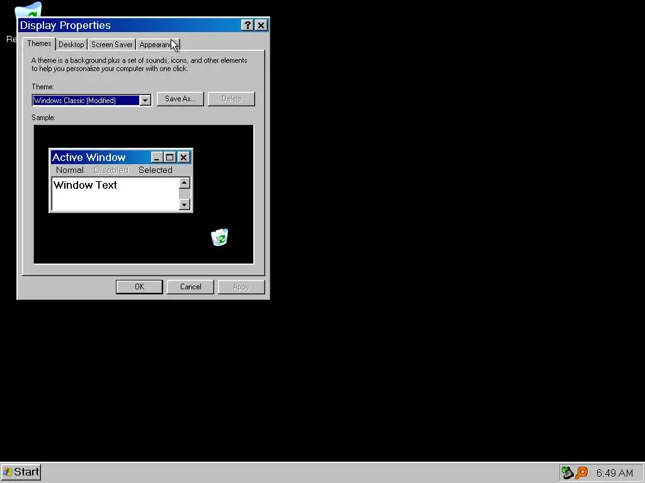Image resolution: width=645 pixels, height=483 pixels.
Task: Click the Active Window sample title bar
Action: click(121, 157)
